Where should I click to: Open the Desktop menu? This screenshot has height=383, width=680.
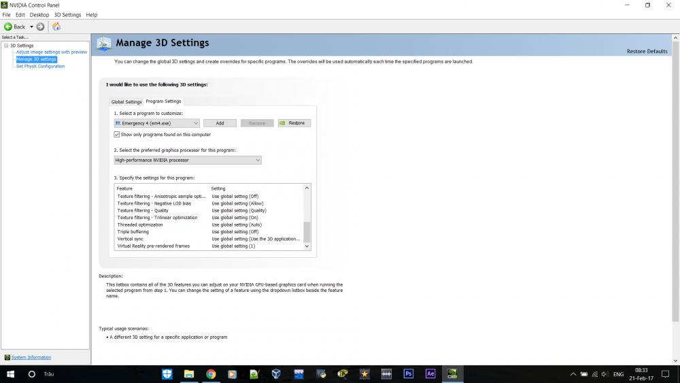pos(39,15)
